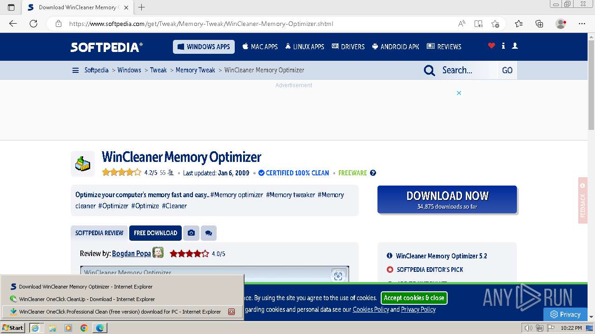This screenshot has height=334, width=595.
Task: Select the Linux Apps menu item
Action: 305,47
